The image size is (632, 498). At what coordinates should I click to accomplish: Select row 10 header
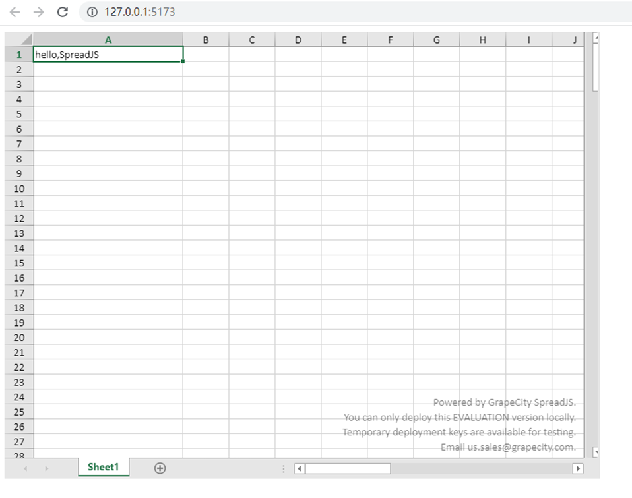point(19,189)
